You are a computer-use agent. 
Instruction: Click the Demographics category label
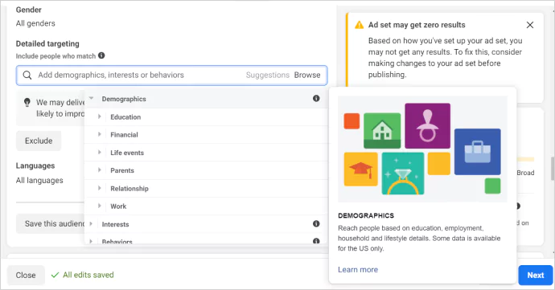coord(124,99)
